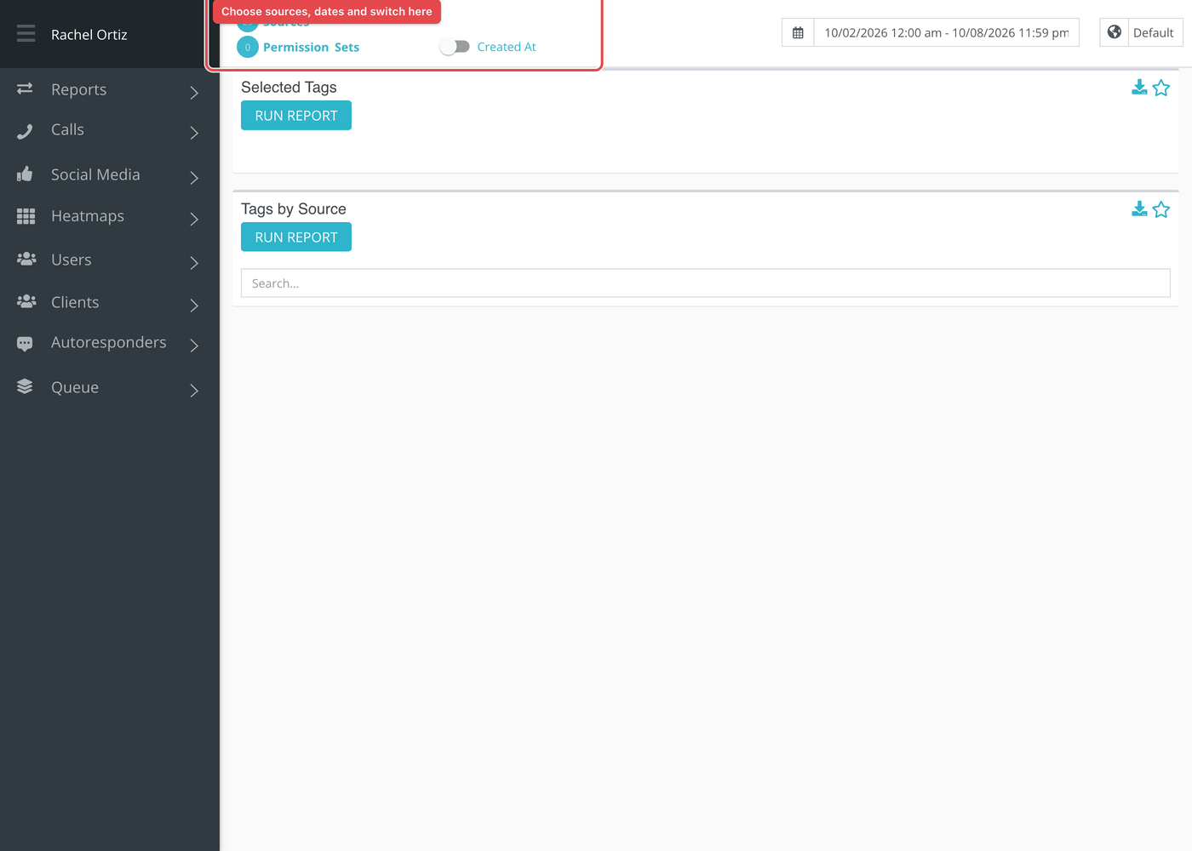Screen dimensions: 1192x851
Task: Click the Permission Sets count badge
Action: tap(248, 47)
